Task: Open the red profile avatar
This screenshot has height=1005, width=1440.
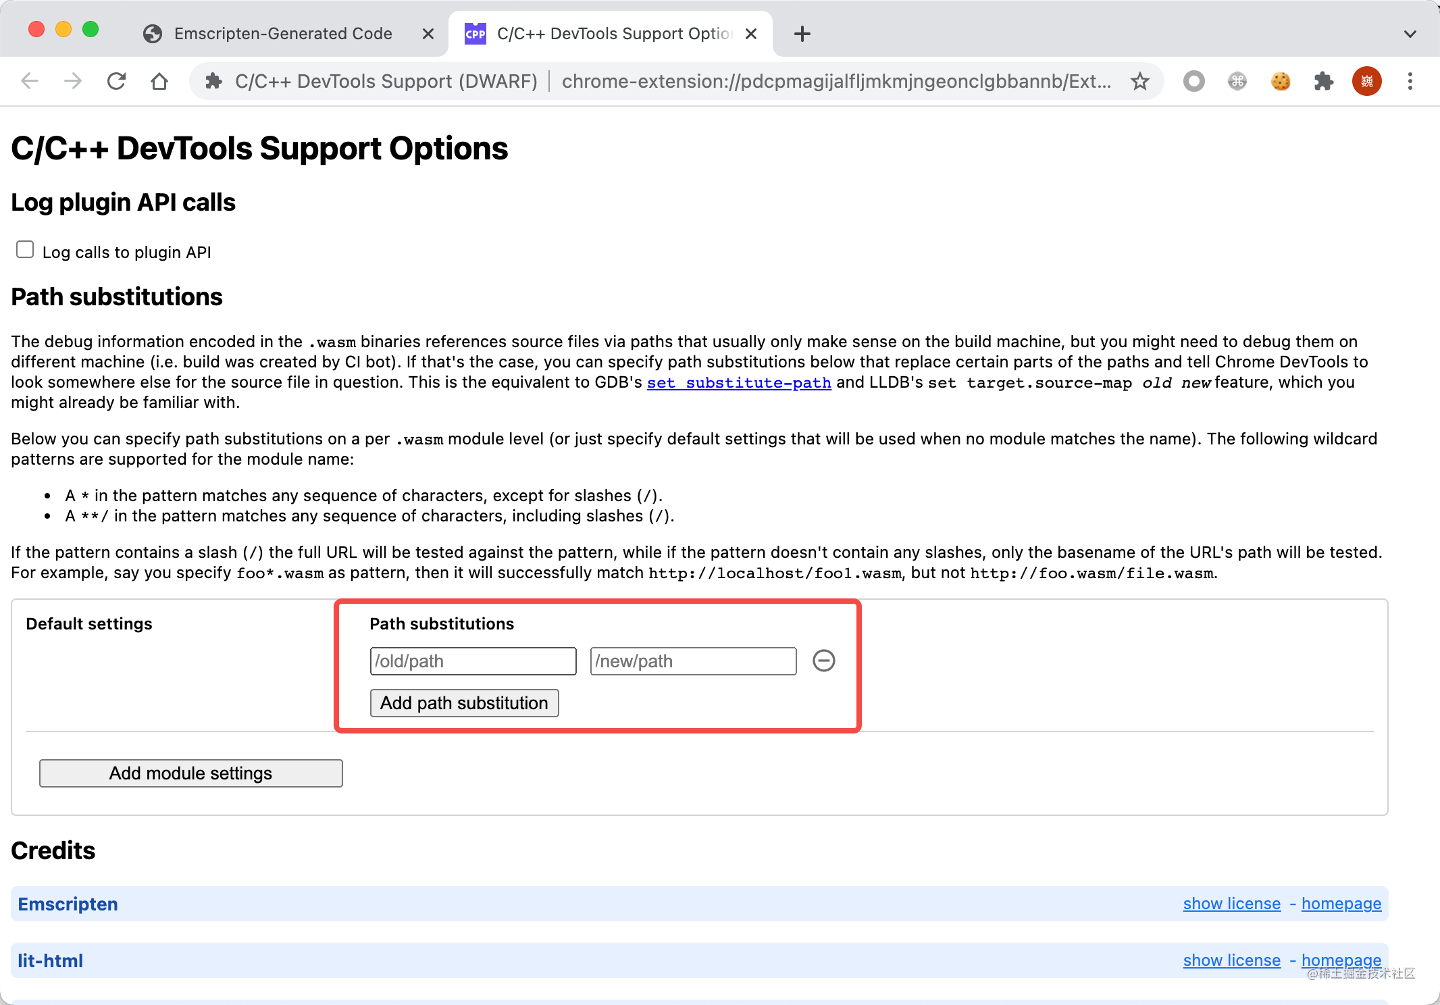Action: 1367,82
